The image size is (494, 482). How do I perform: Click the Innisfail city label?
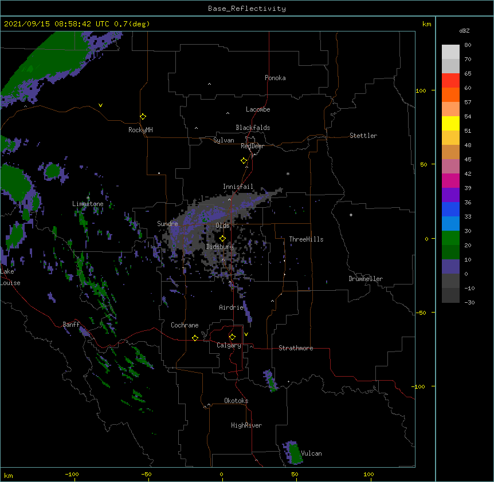click(238, 187)
